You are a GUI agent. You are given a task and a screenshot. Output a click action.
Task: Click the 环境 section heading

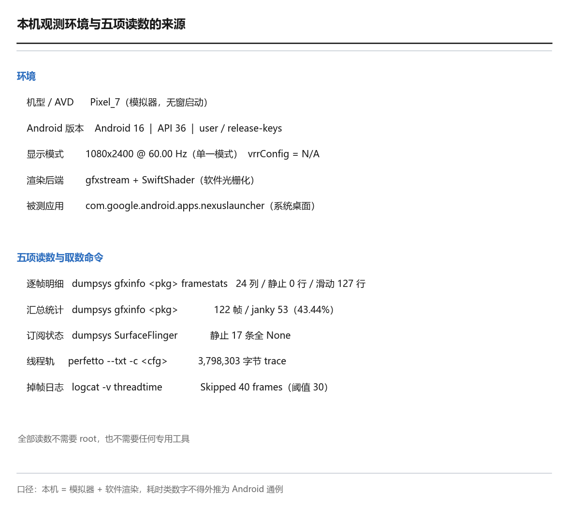pos(26,76)
